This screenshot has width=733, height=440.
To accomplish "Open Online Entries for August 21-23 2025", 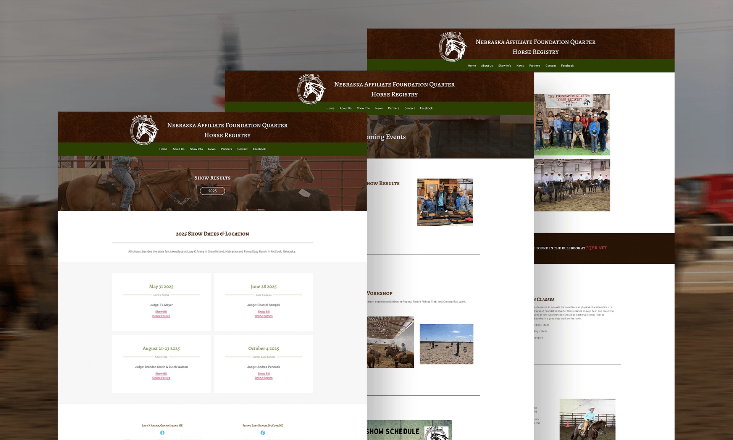I will click(x=161, y=378).
